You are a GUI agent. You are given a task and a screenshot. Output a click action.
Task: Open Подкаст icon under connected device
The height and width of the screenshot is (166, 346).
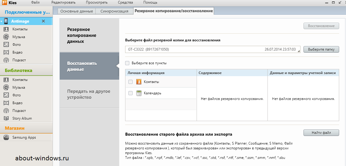click(x=6, y=60)
